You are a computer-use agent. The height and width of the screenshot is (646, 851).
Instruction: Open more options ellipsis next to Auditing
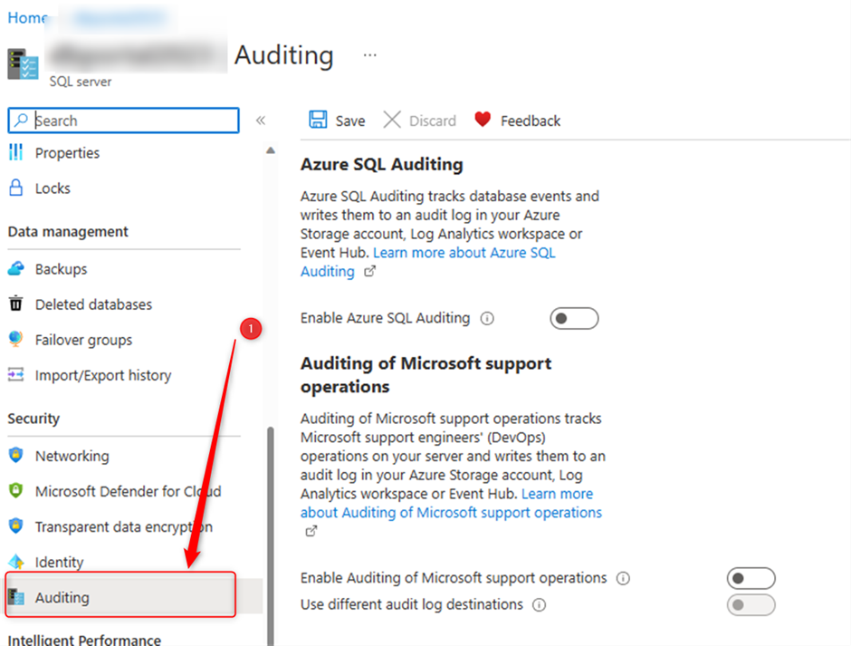[x=370, y=55]
